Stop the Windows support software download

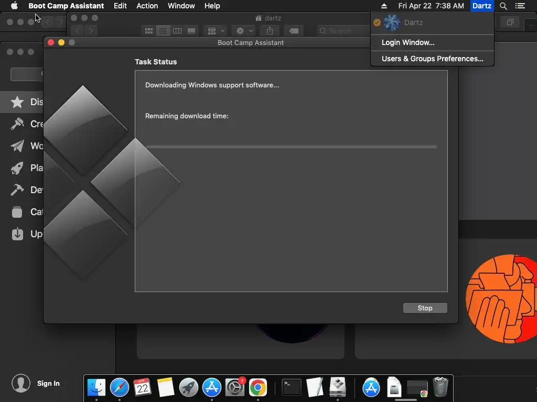pos(425,308)
